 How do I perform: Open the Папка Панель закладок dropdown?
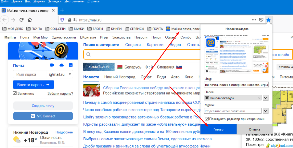pyautogui.click(x=233, y=98)
